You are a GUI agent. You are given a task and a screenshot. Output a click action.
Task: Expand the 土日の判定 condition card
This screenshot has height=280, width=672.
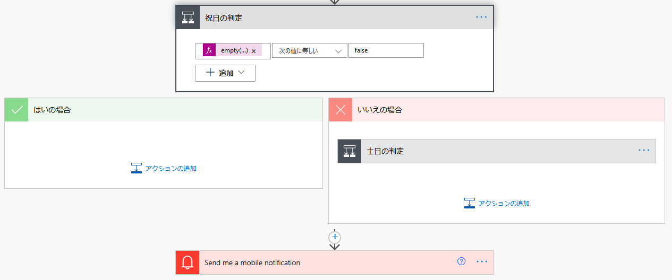[x=497, y=151]
